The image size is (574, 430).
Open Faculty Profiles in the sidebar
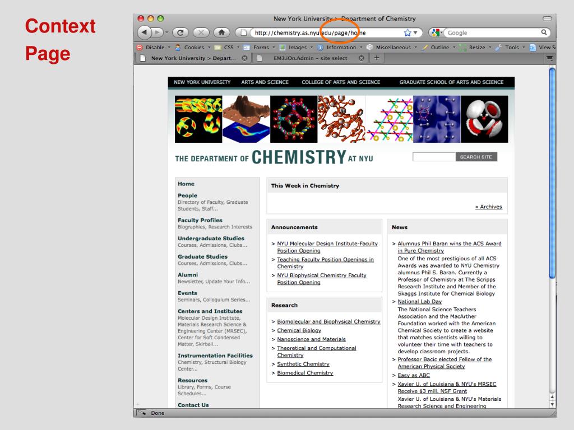200,220
